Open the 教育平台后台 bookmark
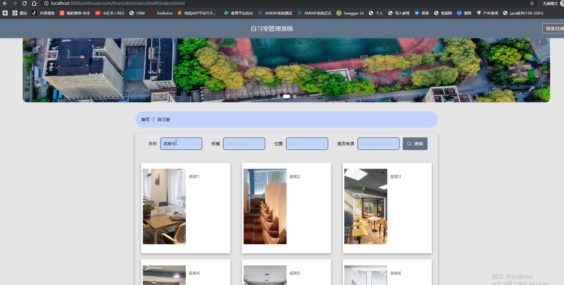The height and width of the screenshot is (285, 564). point(238,13)
